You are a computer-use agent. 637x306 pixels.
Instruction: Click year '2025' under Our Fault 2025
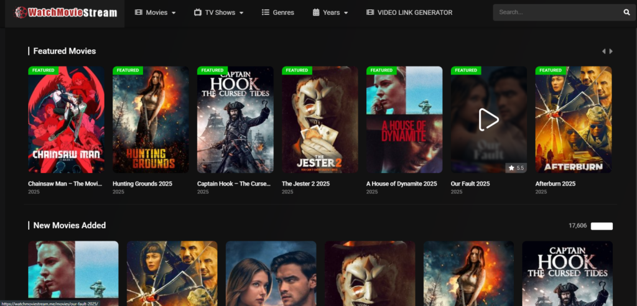click(x=457, y=192)
